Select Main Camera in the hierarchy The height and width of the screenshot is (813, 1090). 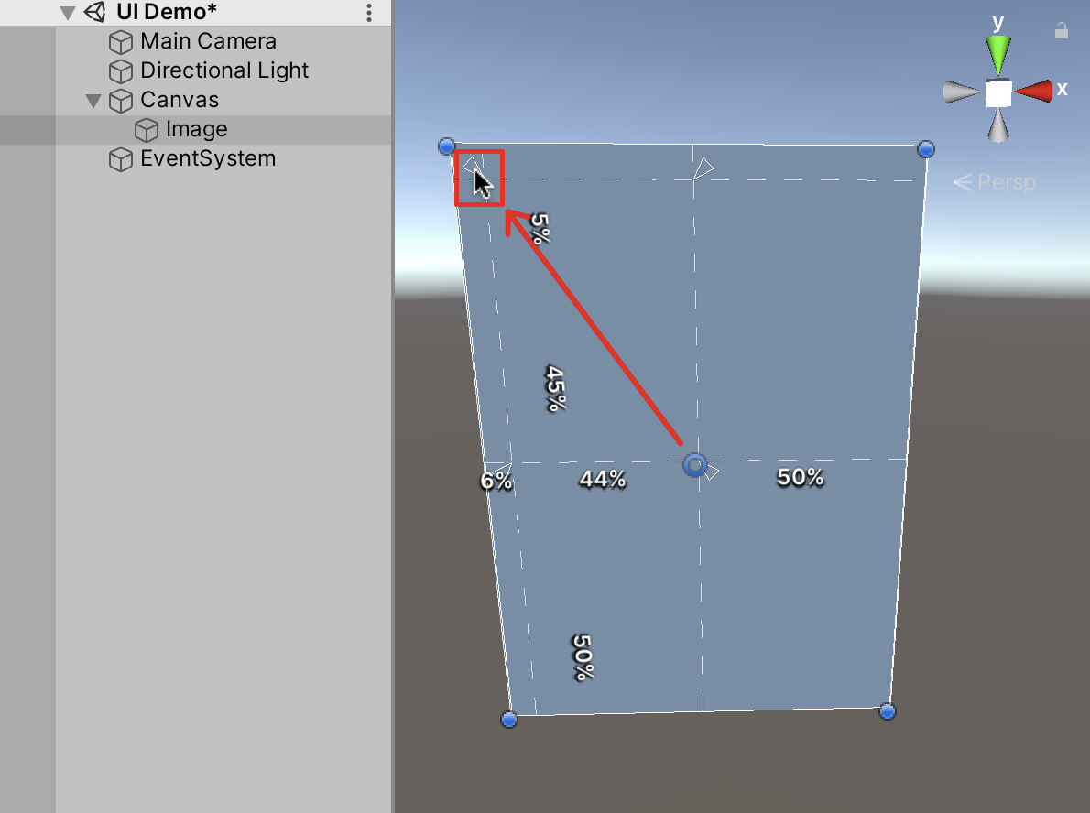click(x=208, y=42)
